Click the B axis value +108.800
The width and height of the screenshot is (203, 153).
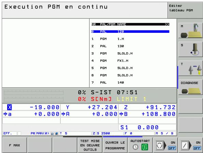(x=159, y=114)
